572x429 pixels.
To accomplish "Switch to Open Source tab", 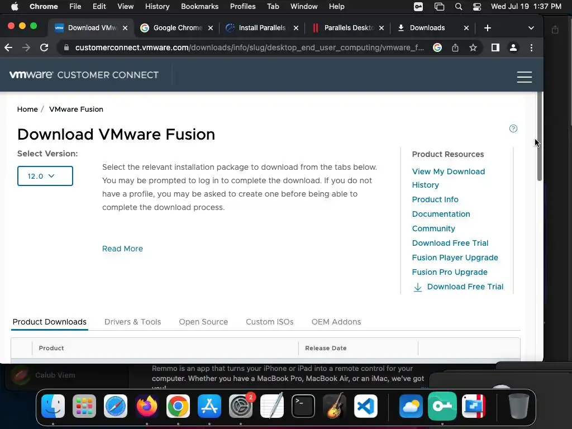I will (x=203, y=322).
